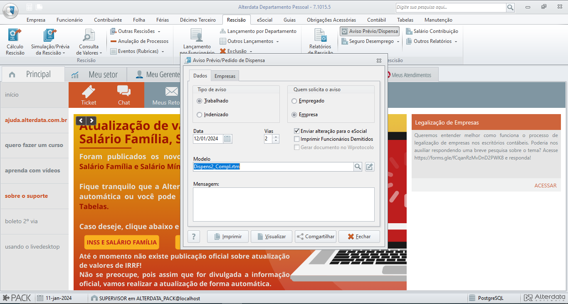568x304 pixels.
Task: Click the Data field showing 12/01/2024
Action: pyautogui.click(x=208, y=139)
